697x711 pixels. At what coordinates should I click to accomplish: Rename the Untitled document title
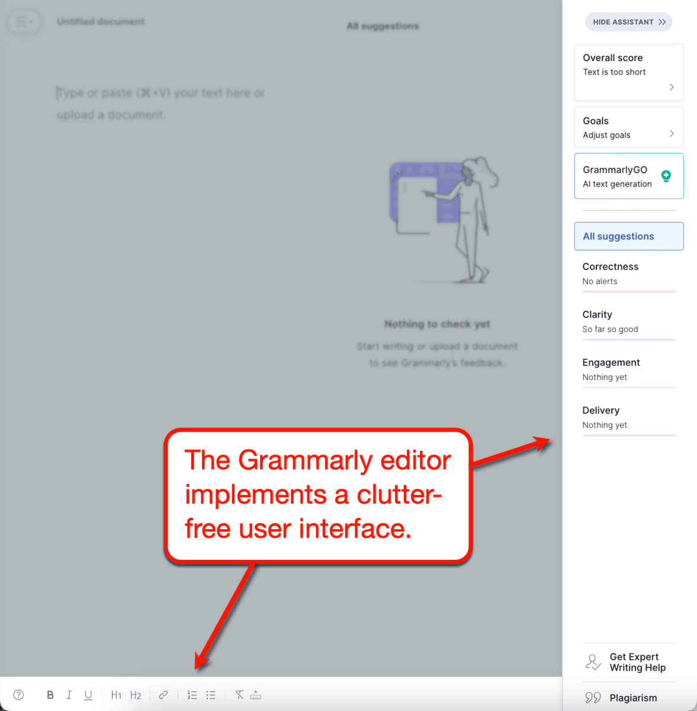[x=100, y=21]
